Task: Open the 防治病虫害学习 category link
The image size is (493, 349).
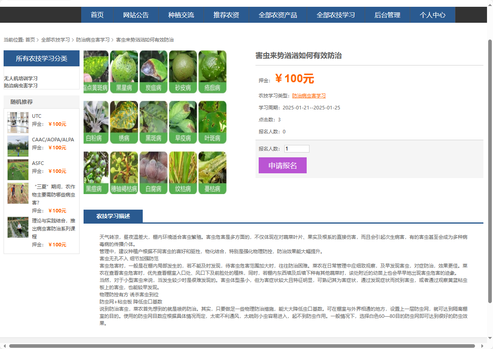Action: 308,95
